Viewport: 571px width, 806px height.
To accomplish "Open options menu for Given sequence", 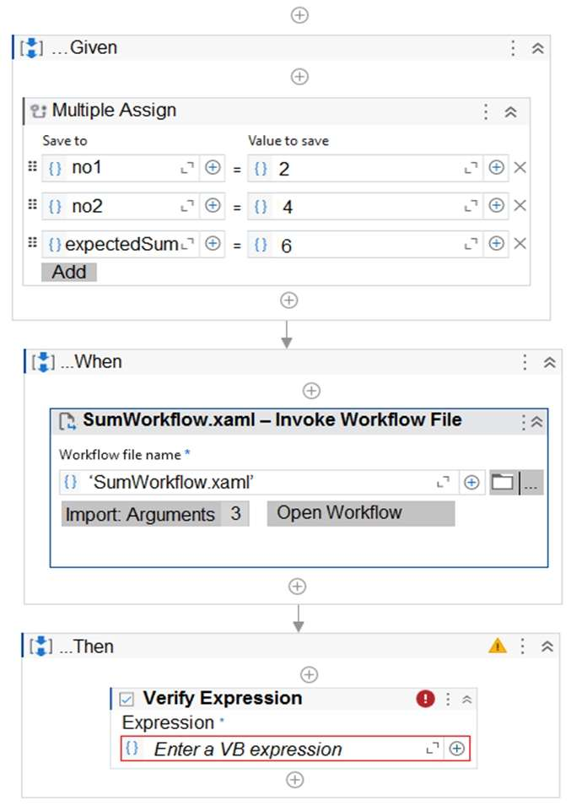I will [x=513, y=48].
